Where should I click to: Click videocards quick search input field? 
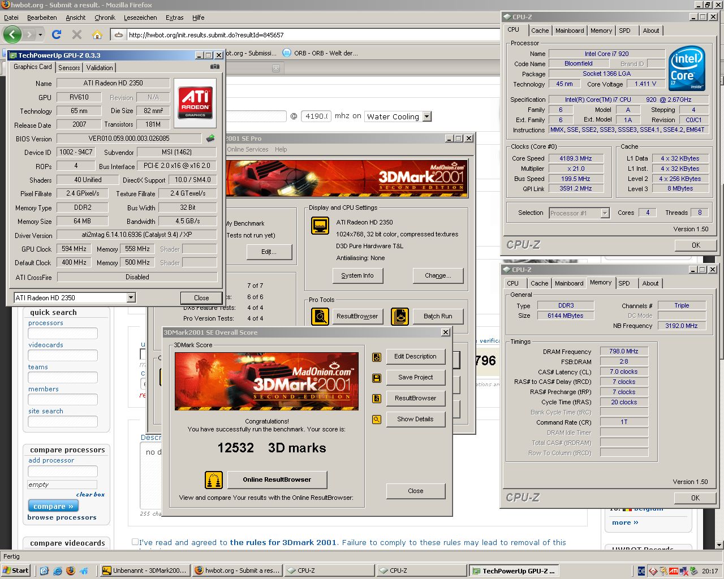pyautogui.click(x=63, y=355)
